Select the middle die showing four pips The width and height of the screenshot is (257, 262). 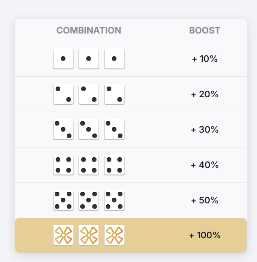[89, 165]
